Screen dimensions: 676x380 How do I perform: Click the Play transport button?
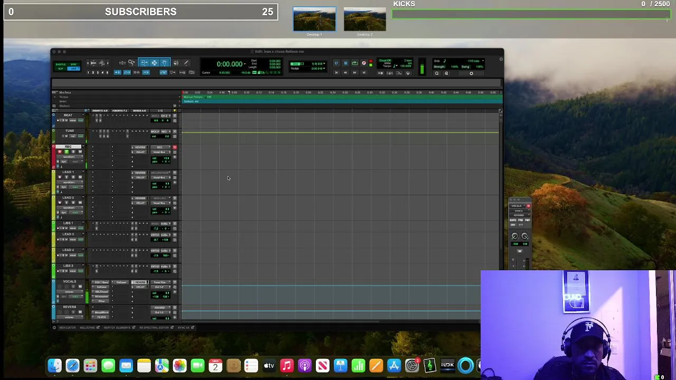354,63
